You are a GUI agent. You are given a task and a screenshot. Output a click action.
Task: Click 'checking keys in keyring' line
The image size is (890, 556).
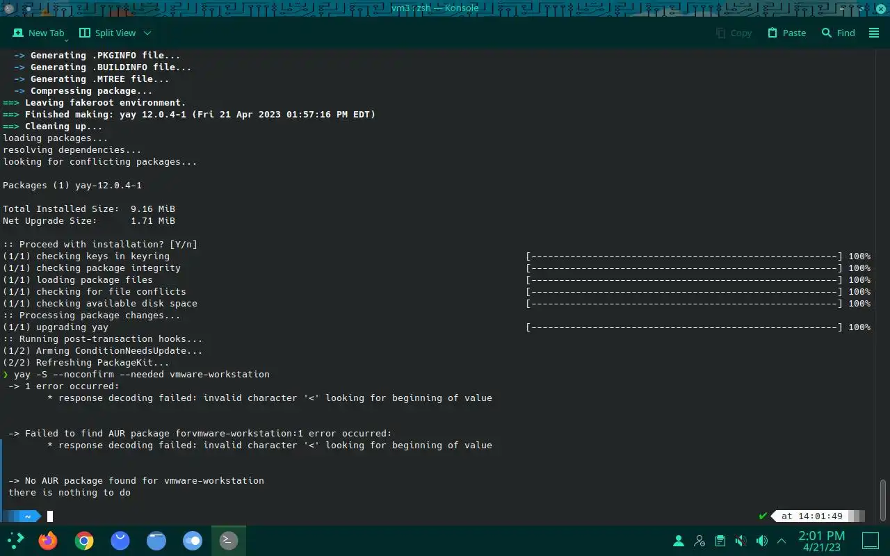coord(86,256)
